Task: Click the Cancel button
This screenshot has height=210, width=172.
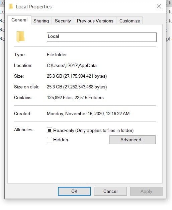Action: tap(110, 191)
